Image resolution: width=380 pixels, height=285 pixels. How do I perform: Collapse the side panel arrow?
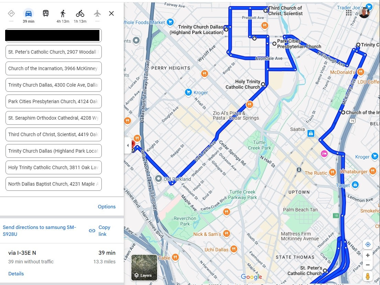click(128, 145)
